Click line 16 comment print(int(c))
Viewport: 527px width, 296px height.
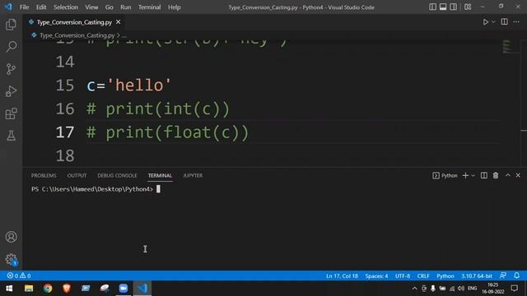pyautogui.click(x=158, y=109)
